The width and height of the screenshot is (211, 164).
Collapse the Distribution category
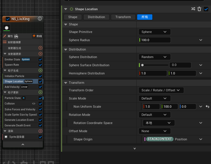click(x=66, y=49)
